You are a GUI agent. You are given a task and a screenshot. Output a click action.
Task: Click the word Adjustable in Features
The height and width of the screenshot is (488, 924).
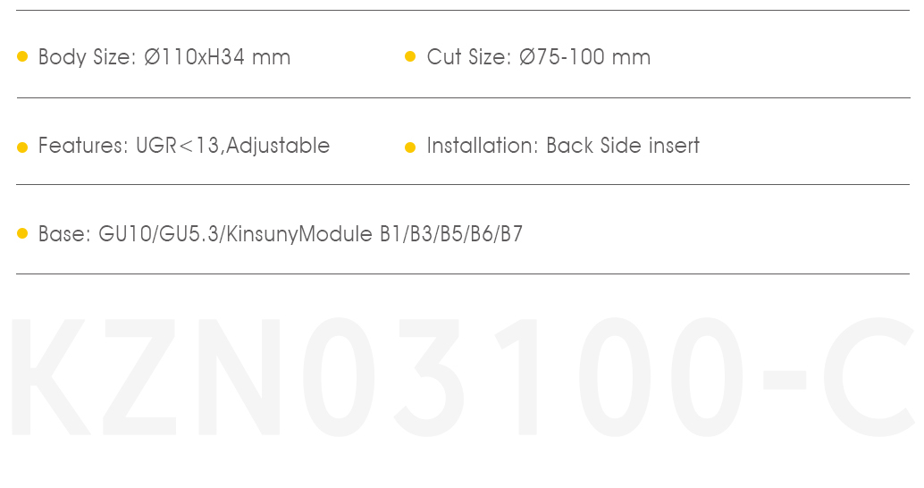[278, 147]
